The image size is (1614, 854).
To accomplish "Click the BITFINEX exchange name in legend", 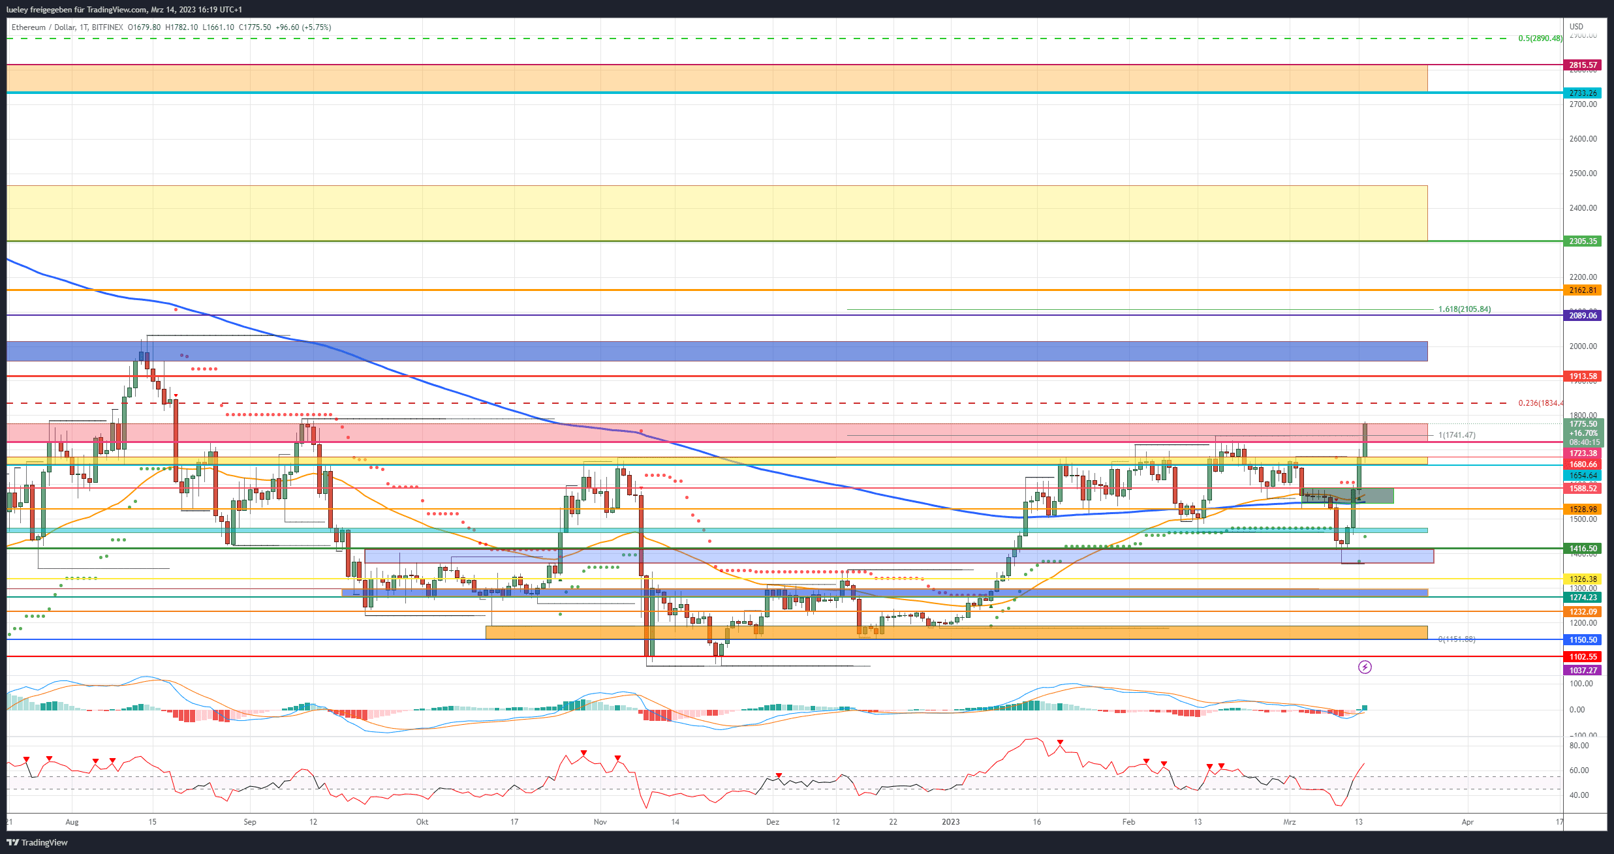I will click(107, 27).
